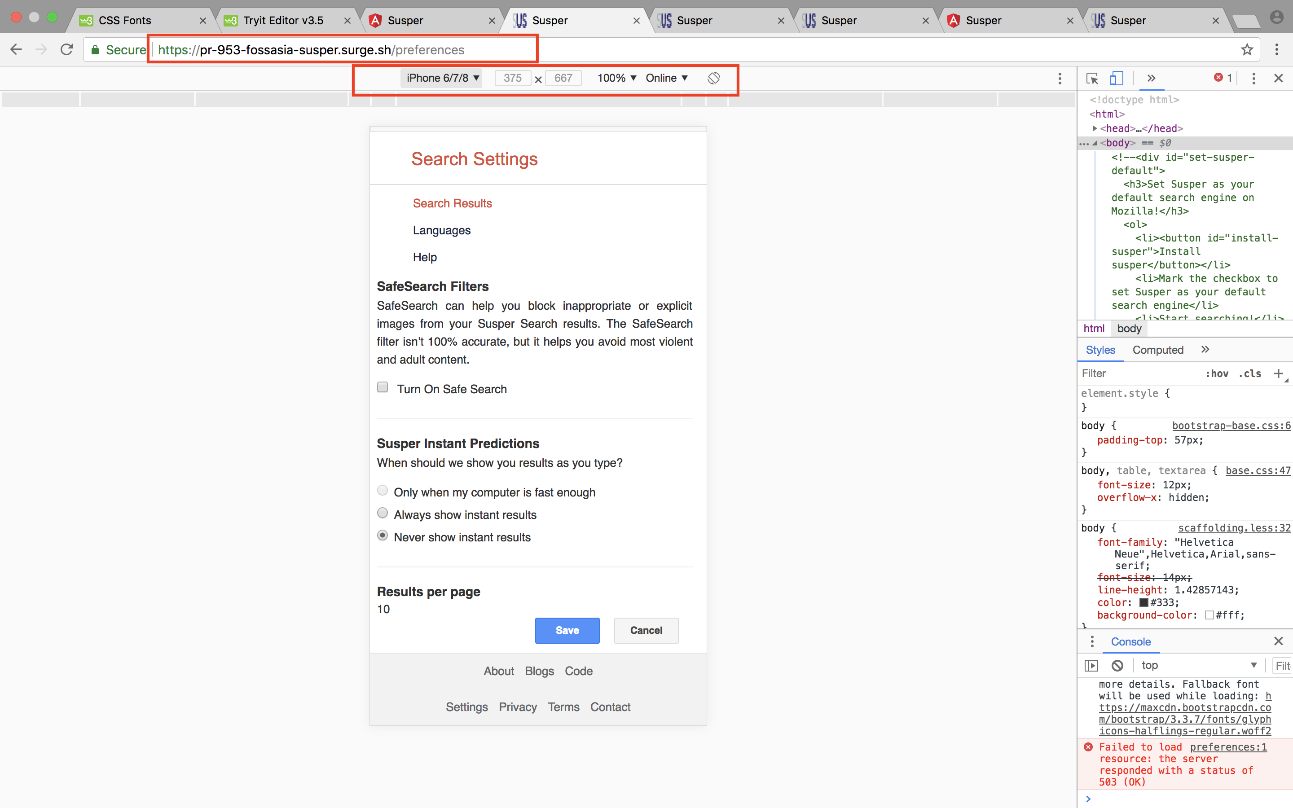Open the Contact footer link
The width and height of the screenshot is (1293, 808).
(x=610, y=707)
